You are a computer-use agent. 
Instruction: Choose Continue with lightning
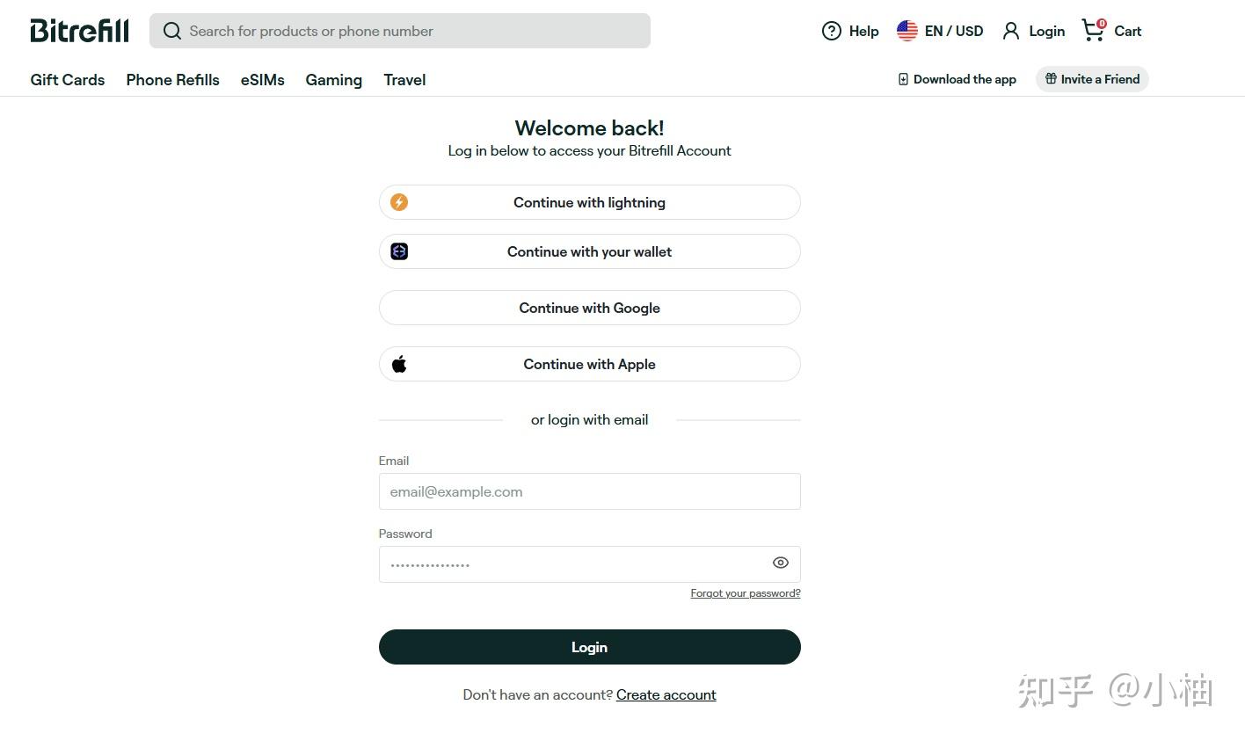pyautogui.click(x=589, y=202)
